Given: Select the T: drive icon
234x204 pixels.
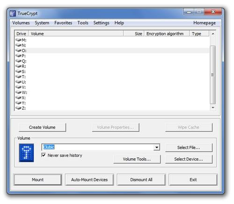Looking at the screenshot, I should pyautogui.click(x=18, y=77).
